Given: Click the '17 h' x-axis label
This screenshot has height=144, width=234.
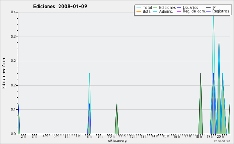Looking at the screenshot, I should 188,136.
